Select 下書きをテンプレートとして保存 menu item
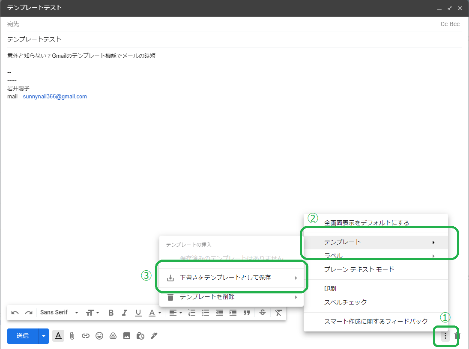The width and height of the screenshot is (469, 349). pyautogui.click(x=225, y=278)
